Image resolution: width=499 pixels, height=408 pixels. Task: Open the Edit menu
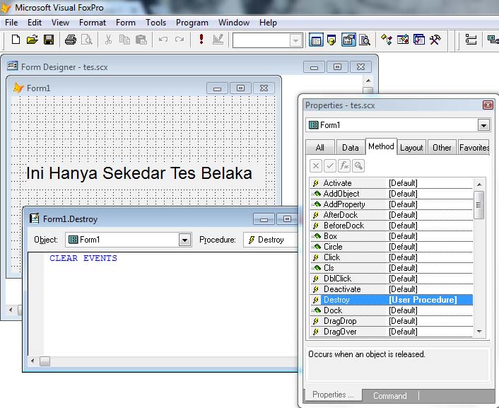point(35,23)
